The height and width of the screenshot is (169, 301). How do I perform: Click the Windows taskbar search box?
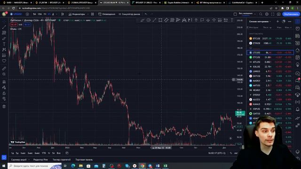coord(34,166)
